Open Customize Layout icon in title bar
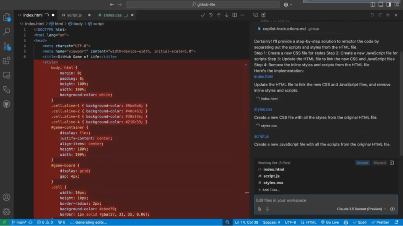Viewport: 403px width, 226px height. tap(397, 5)
